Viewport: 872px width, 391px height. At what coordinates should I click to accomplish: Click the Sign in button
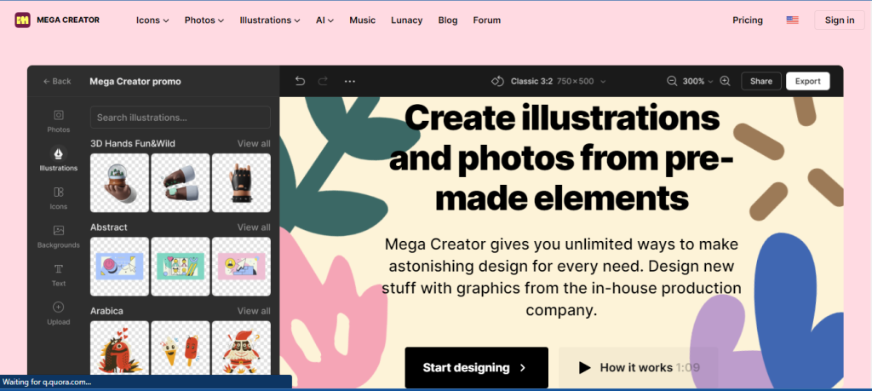[840, 20]
